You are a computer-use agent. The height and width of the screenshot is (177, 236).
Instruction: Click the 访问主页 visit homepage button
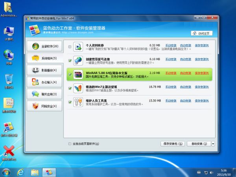point(201,33)
